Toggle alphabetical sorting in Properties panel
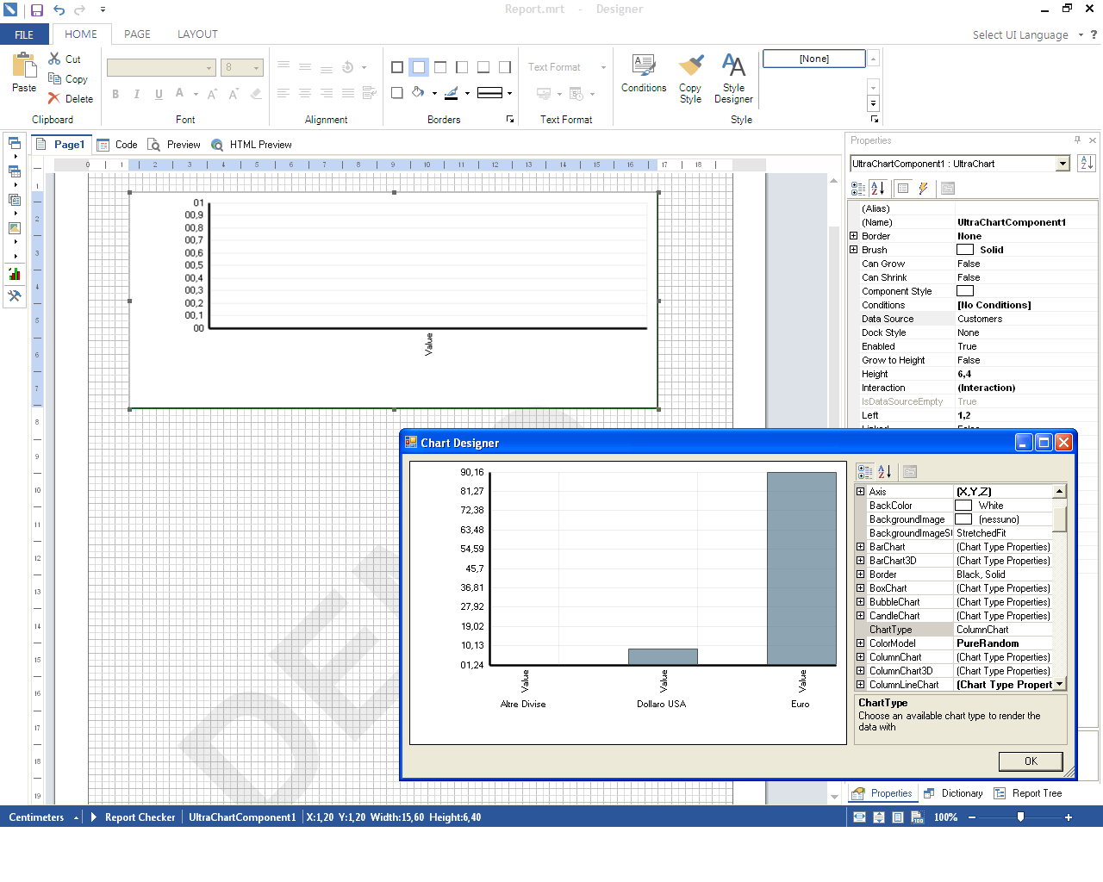 [x=878, y=188]
